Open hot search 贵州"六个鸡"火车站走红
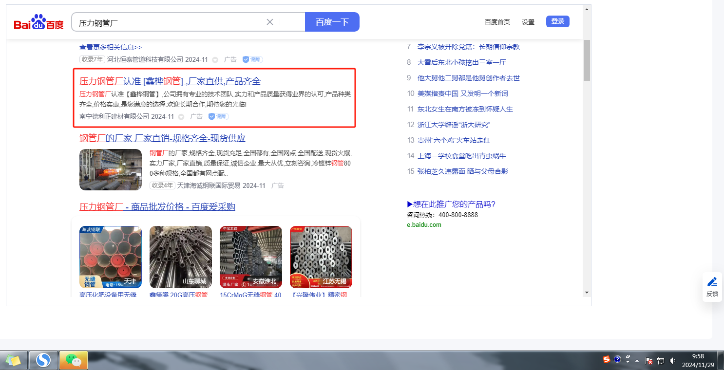Image resolution: width=724 pixels, height=370 pixels. 454,140
